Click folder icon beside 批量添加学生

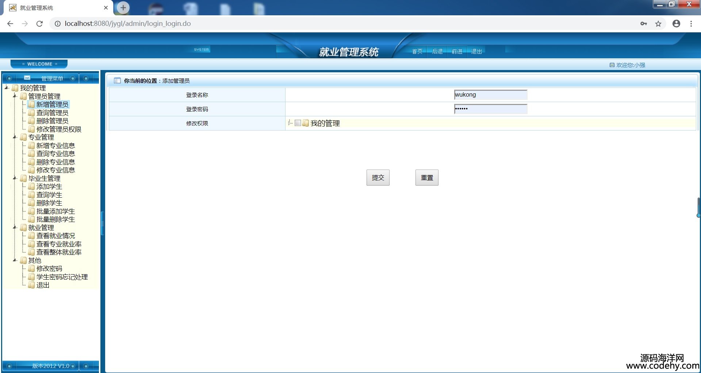pyautogui.click(x=31, y=211)
